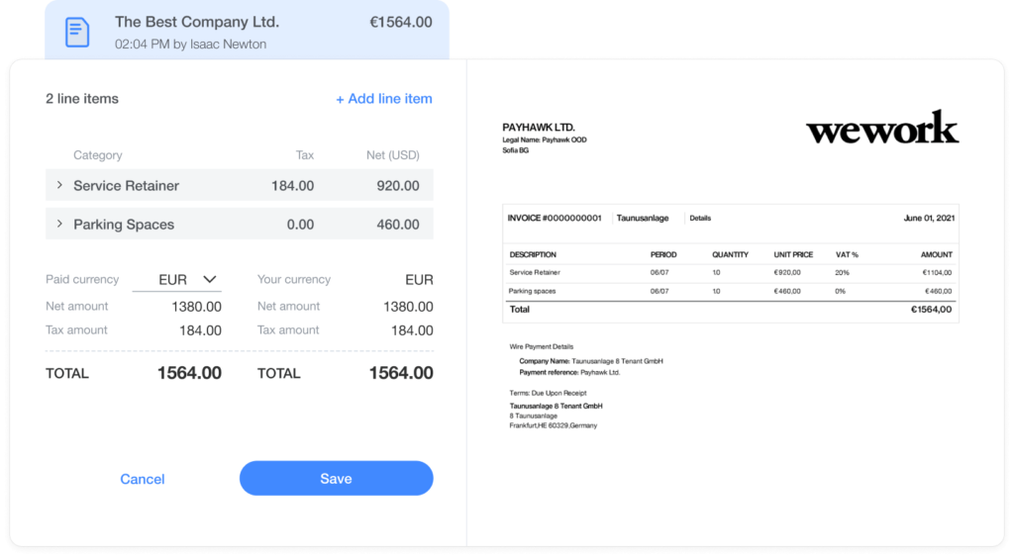
Task: Click the €1564.00 amount in the header
Action: [401, 22]
